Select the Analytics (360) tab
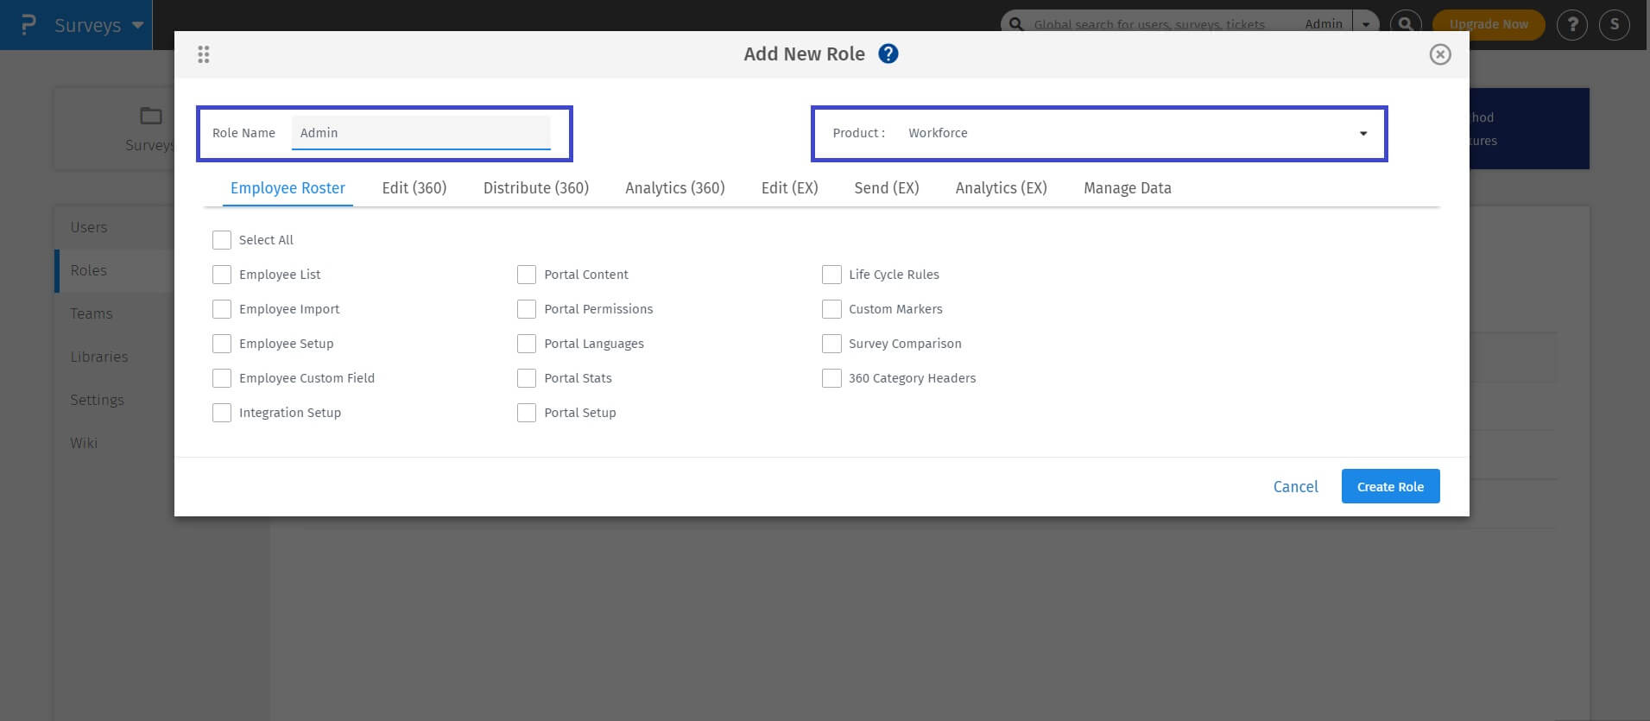The image size is (1650, 721). click(x=675, y=188)
